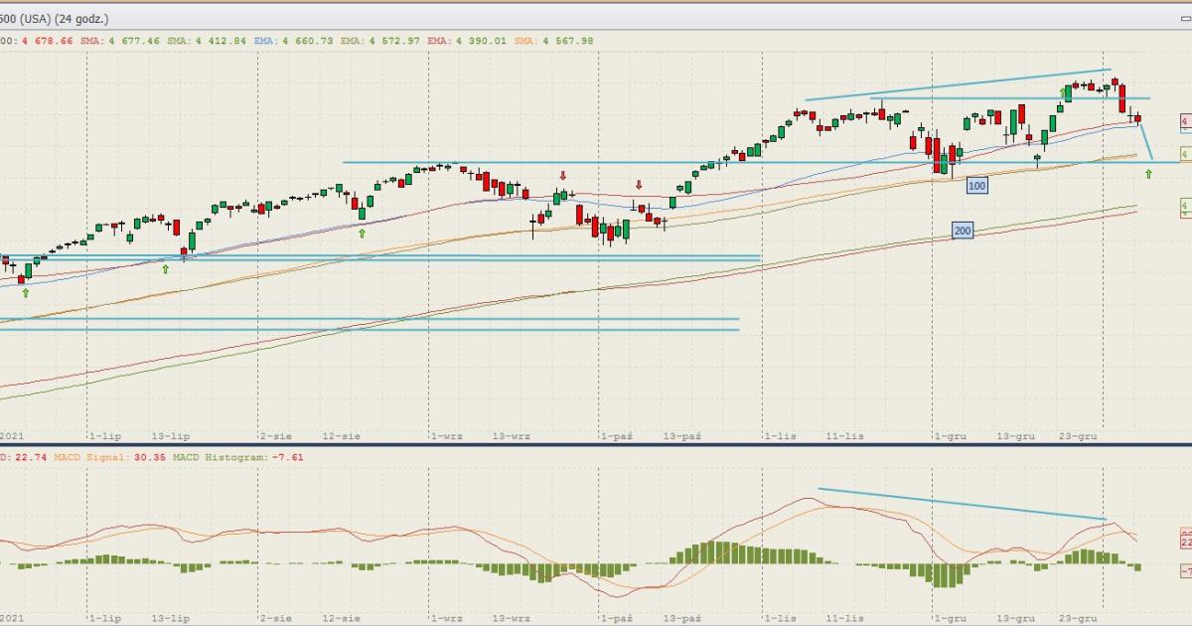
Task: Select the red down arrow in early October
Action: 639,185
